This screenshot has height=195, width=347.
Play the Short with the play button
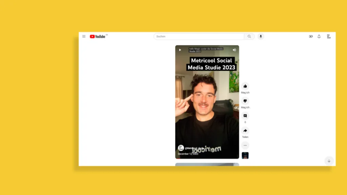(x=180, y=50)
